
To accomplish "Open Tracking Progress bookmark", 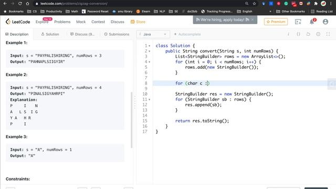I will pyautogui.click(x=217, y=12).
